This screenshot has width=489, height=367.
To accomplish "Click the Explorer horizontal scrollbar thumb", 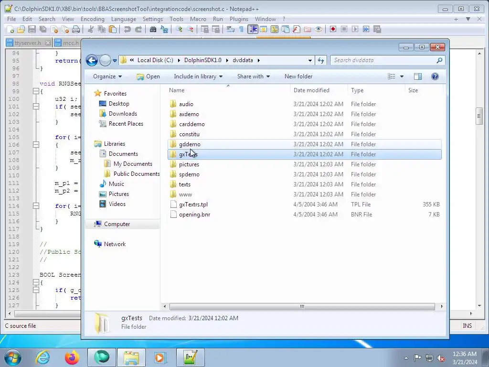I will 302,306.
